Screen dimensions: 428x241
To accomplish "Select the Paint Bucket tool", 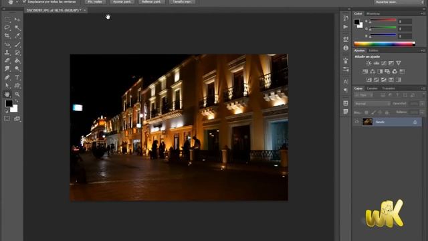I will point(17,61).
